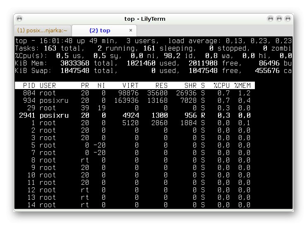This screenshot has width=307, height=225.
Task: Click the SHR value 1884
Action: 188,123
